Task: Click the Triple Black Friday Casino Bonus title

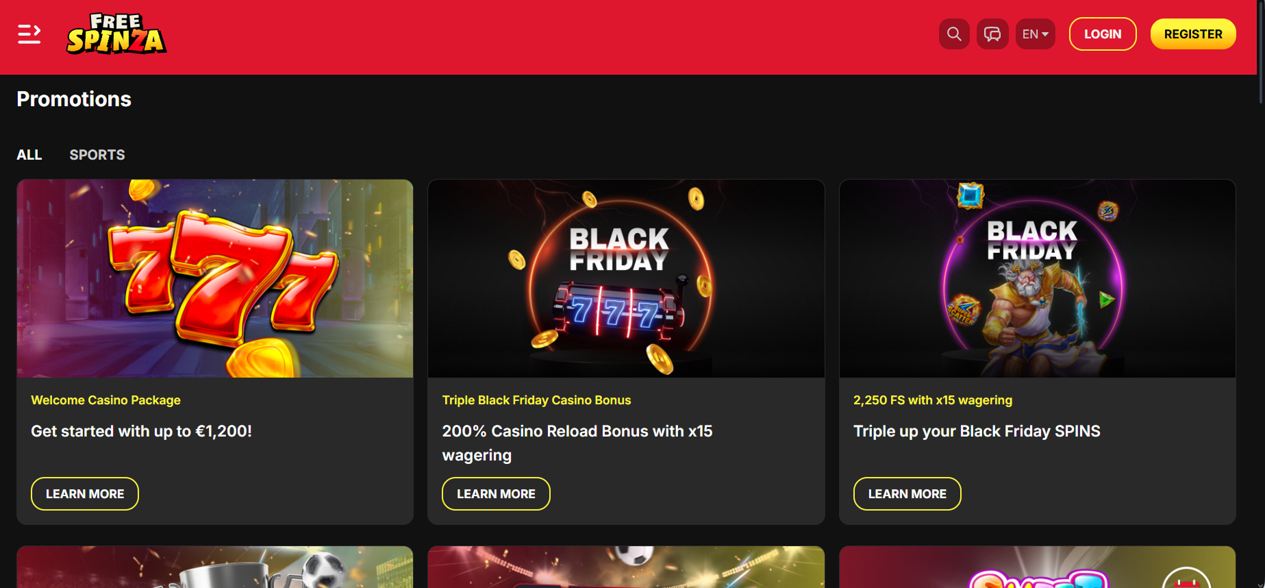Action: click(536, 400)
